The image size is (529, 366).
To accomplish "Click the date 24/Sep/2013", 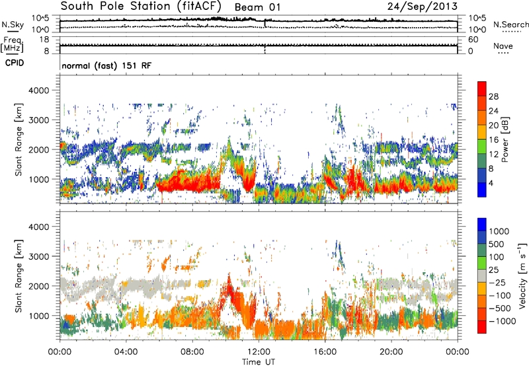I will coord(422,7).
